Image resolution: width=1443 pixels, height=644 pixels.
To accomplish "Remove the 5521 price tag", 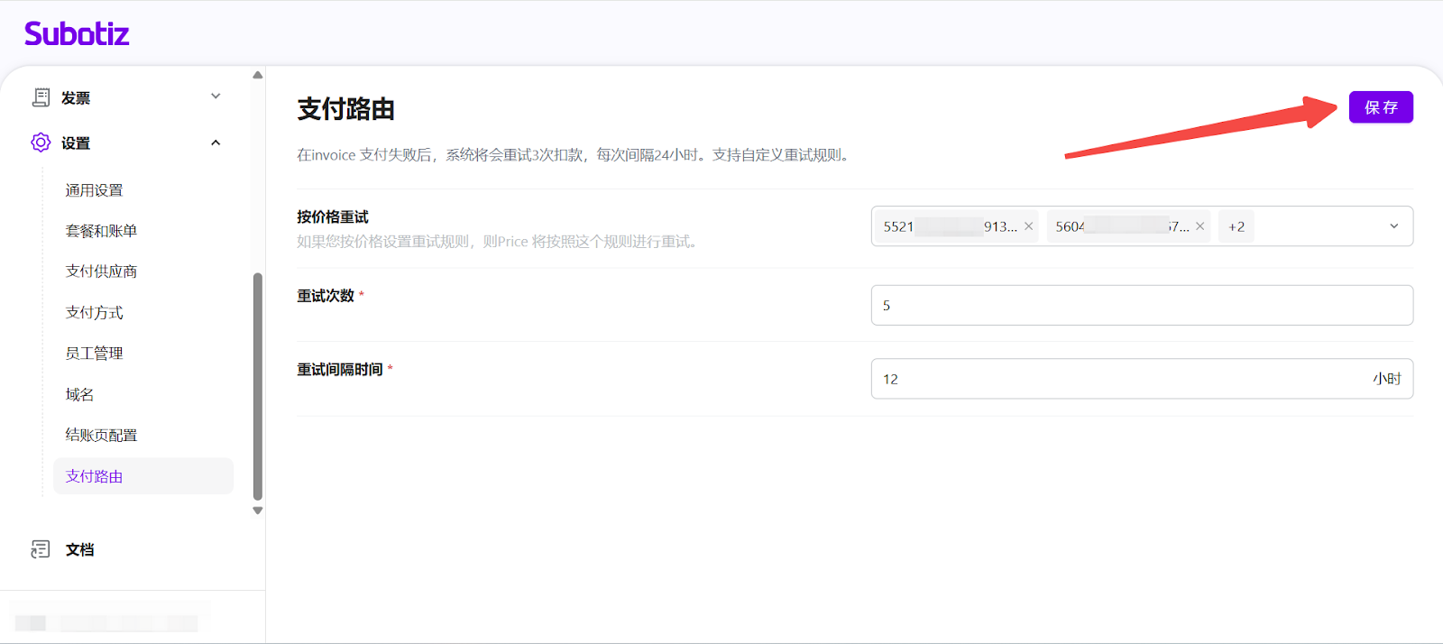I will [1028, 226].
